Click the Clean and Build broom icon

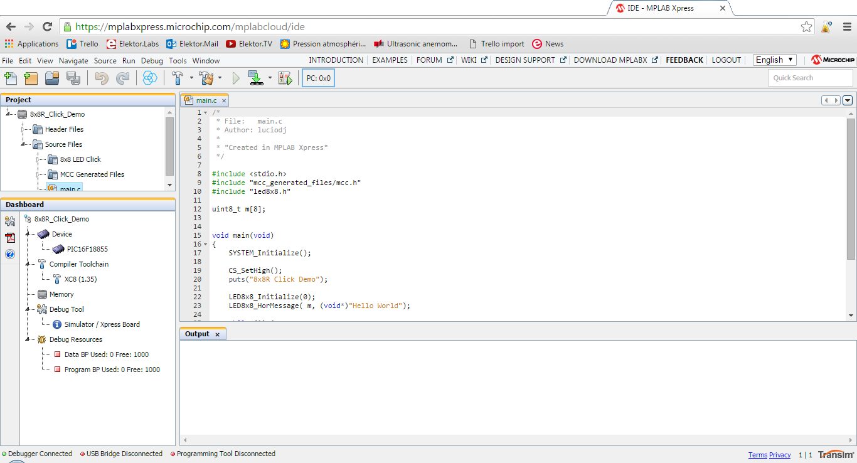tap(206, 78)
